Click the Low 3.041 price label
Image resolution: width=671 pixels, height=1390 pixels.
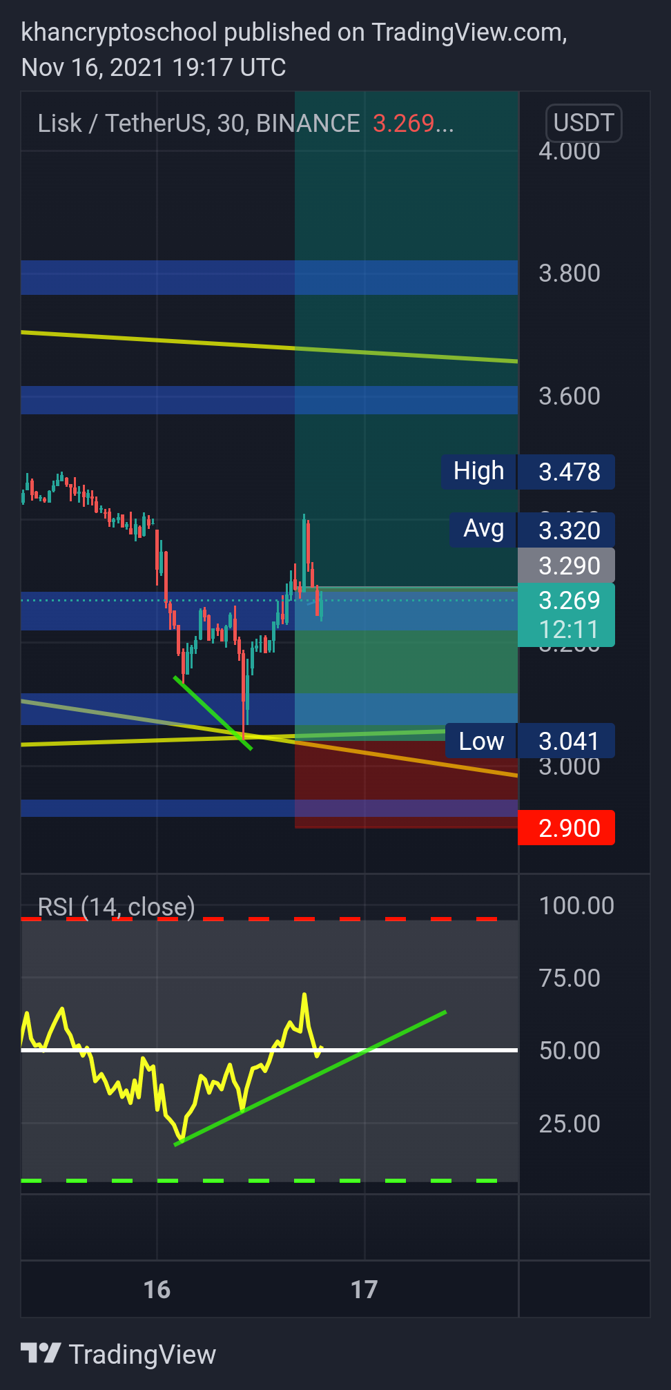tap(530, 741)
